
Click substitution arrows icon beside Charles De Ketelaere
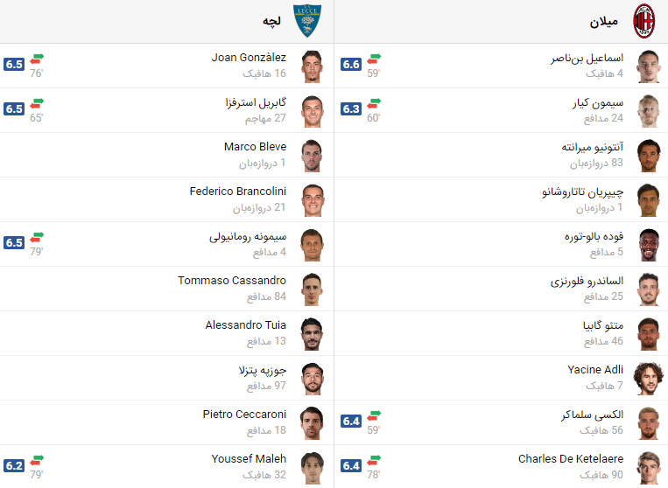pyautogui.click(x=374, y=459)
